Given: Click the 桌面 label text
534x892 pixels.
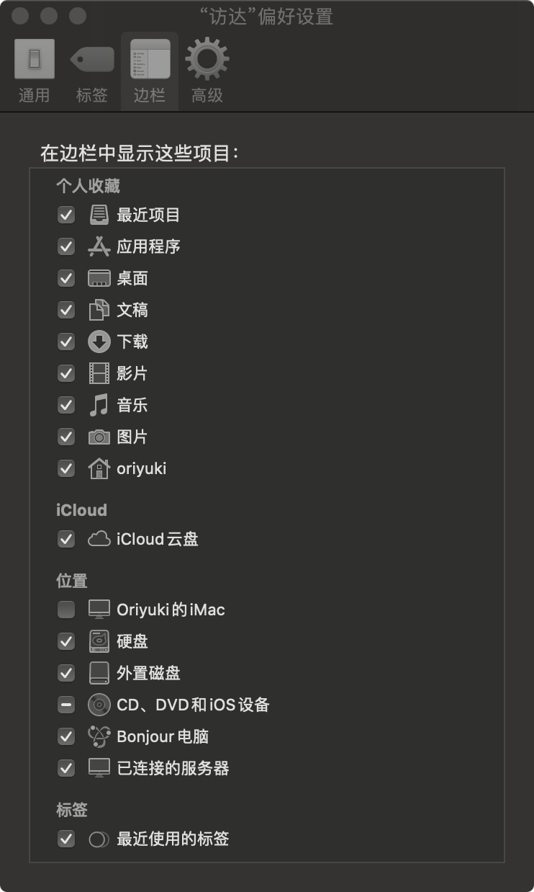Looking at the screenshot, I should pos(132,278).
